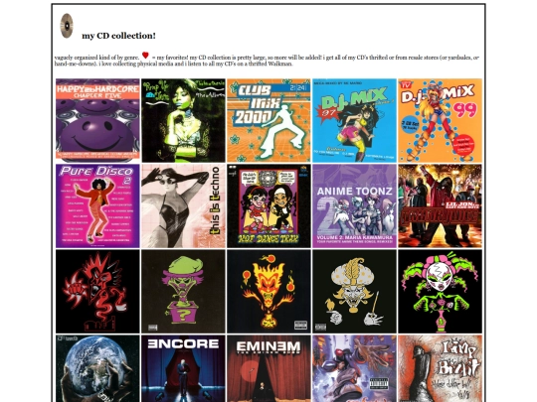This screenshot has width=537, height=402.
Task: Open the Eminem Encore album cover
Action: click(x=183, y=368)
